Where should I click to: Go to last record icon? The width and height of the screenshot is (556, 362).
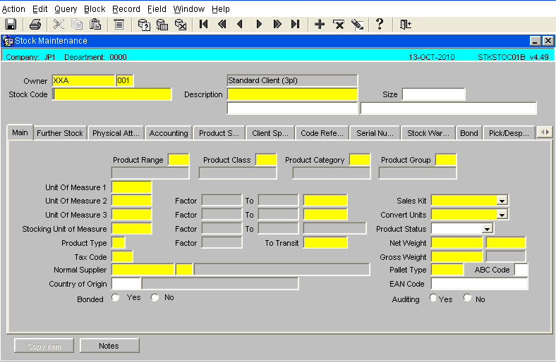click(296, 25)
